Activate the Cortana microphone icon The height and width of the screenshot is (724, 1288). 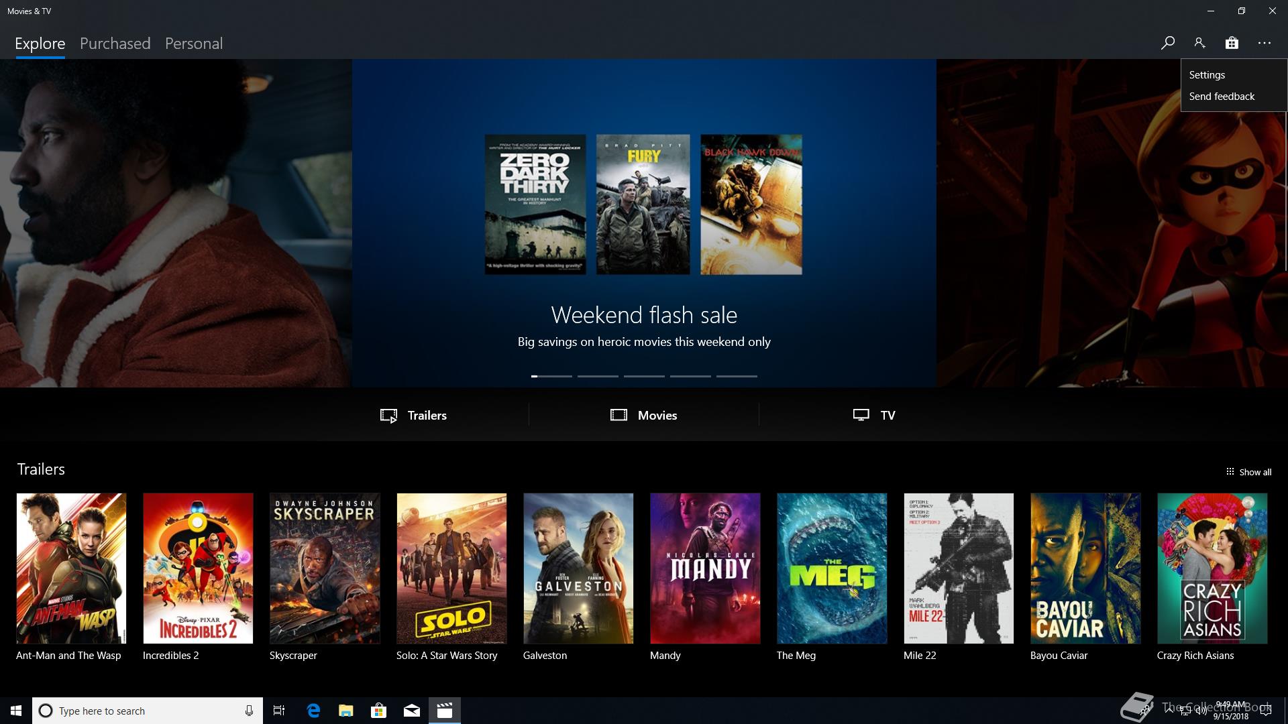(249, 711)
